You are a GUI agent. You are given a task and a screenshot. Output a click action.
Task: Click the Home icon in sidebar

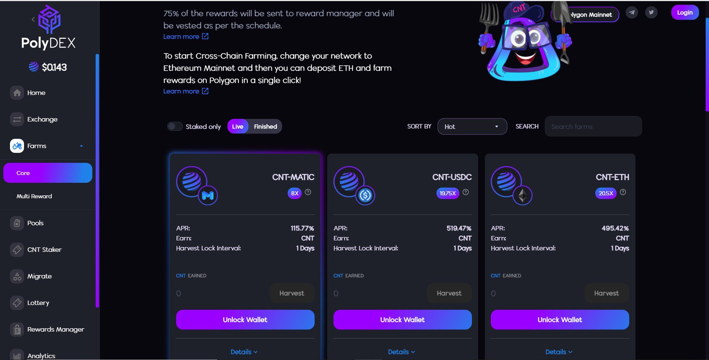pos(17,93)
